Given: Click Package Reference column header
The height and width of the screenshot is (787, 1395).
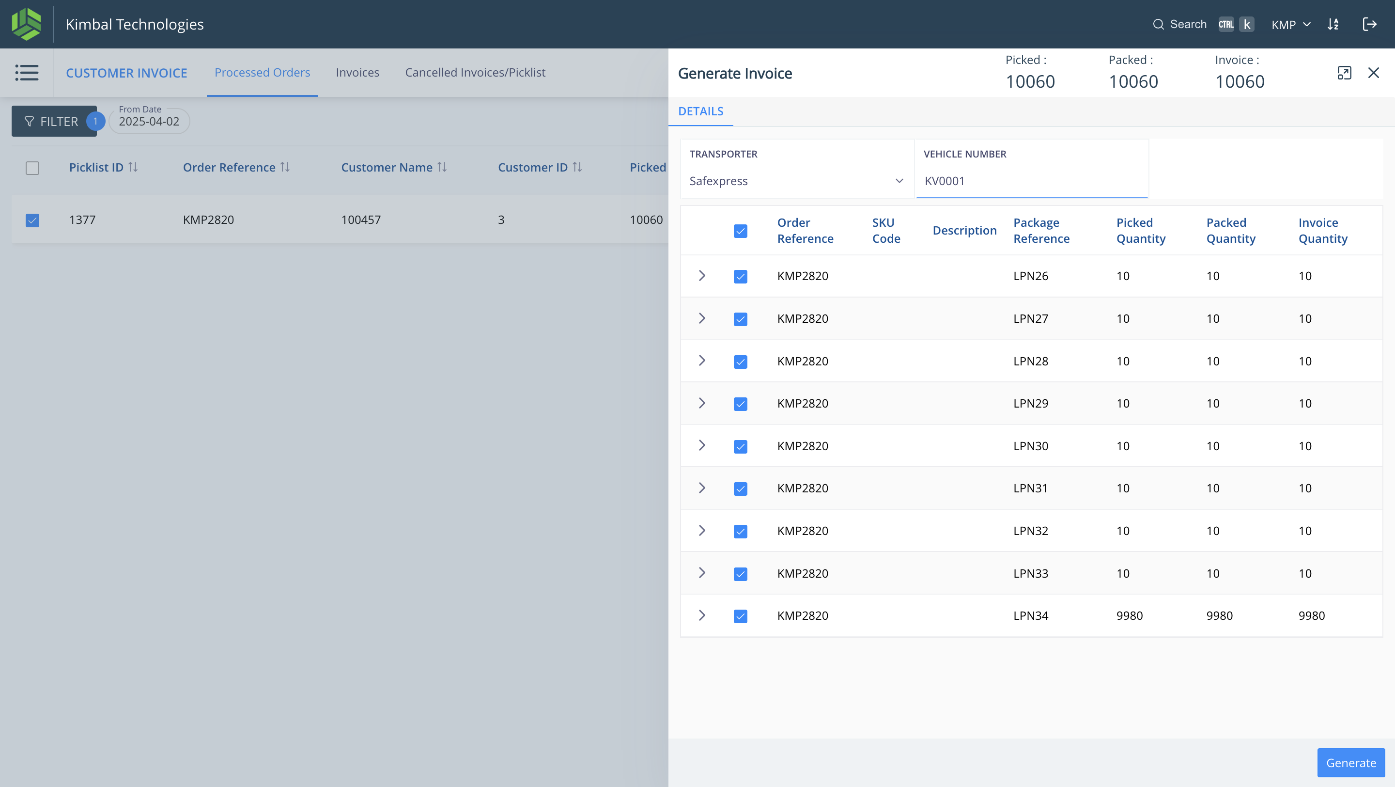Looking at the screenshot, I should pos(1041,230).
